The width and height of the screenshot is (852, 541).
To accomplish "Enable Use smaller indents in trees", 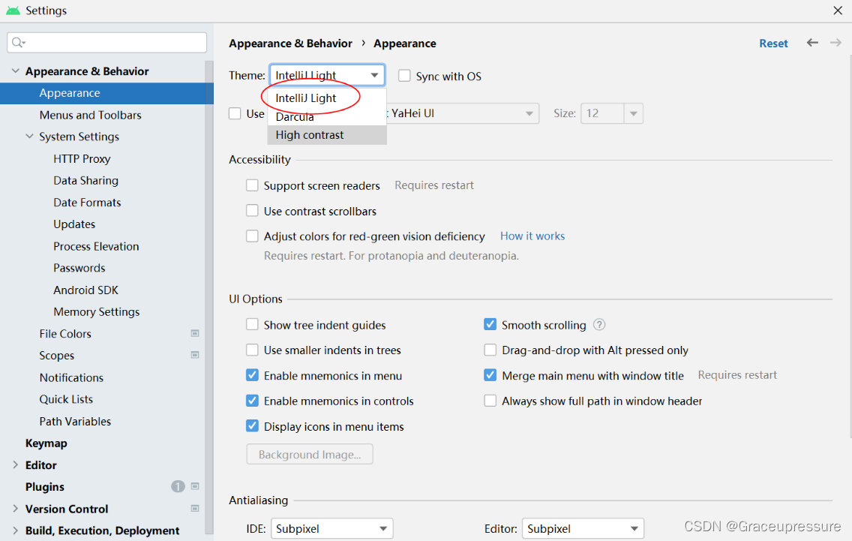I will click(252, 350).
